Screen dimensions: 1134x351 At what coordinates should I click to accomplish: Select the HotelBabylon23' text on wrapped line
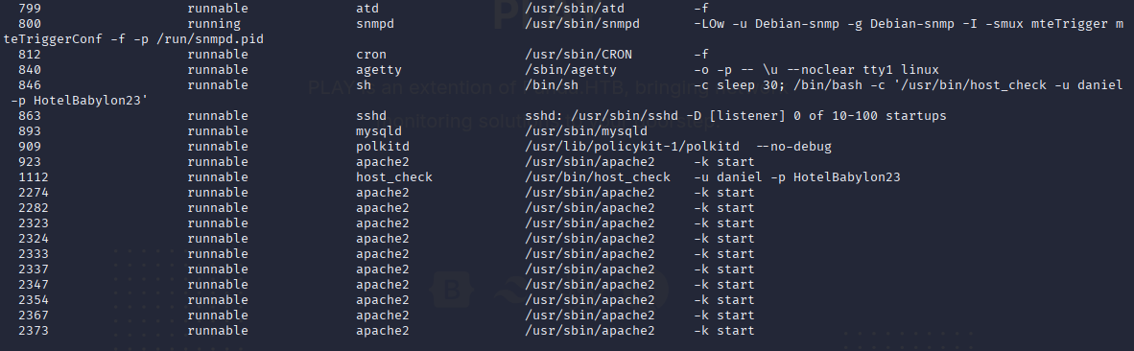(90, 101)
